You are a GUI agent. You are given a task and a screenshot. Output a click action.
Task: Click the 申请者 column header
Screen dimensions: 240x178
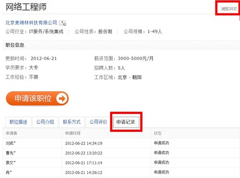tap(12, 133)
